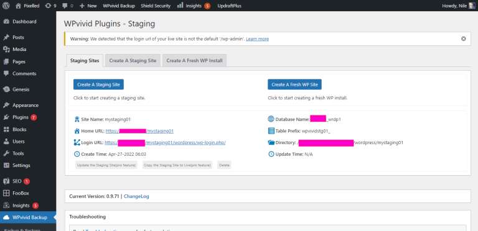Click the Table Prefix table icon
Screen dimensions: 478x231
pyautogui.click(x=271, y=131)
